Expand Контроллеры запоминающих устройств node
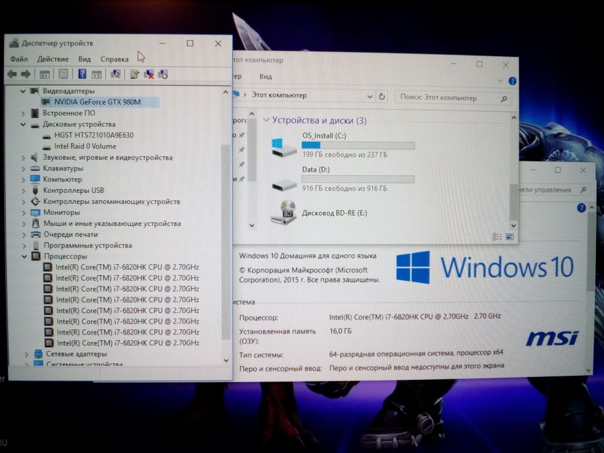 (x=24, y=202)
